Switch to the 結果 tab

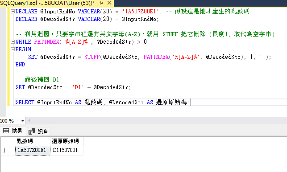(13, 131)
